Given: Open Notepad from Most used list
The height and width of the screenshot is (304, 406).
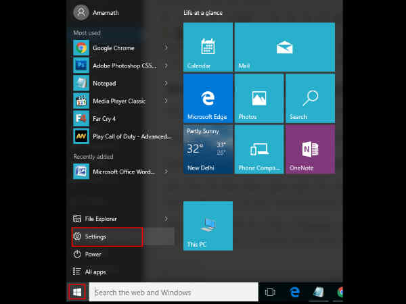Looking at the screenshot, I should click(x=120, y=83).
